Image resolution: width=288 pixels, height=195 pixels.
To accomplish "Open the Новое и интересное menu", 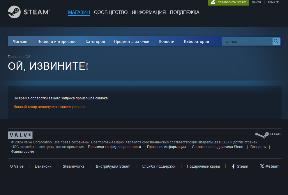I will [57, 42].
